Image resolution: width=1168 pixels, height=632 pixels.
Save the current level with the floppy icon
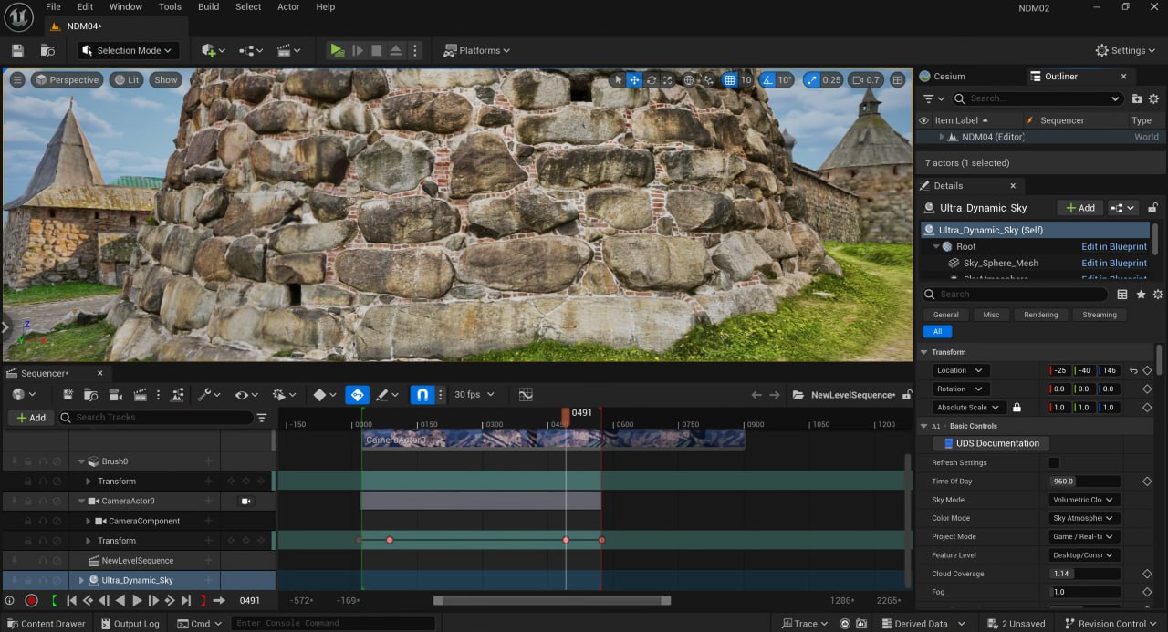coord(17,50)
